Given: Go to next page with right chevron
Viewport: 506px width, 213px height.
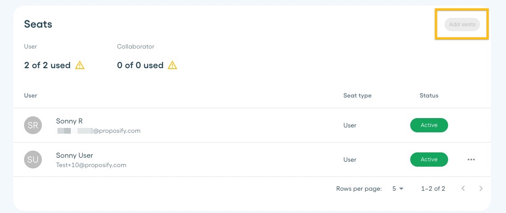Looking at the screenshot, I should (481, 188).
